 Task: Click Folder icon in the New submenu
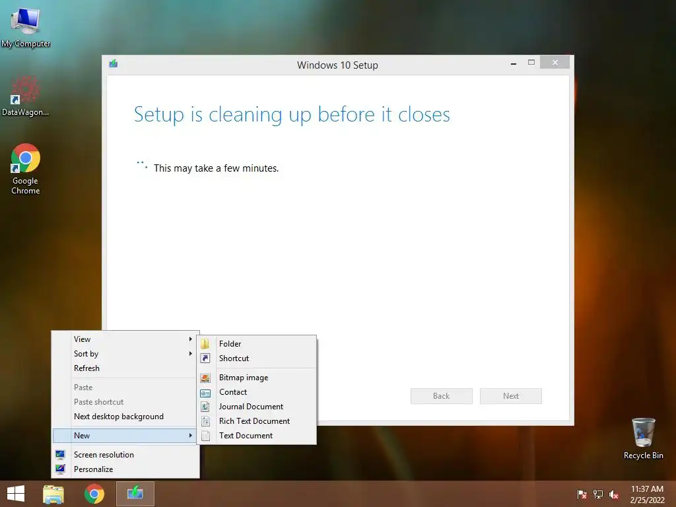point(205,343)
